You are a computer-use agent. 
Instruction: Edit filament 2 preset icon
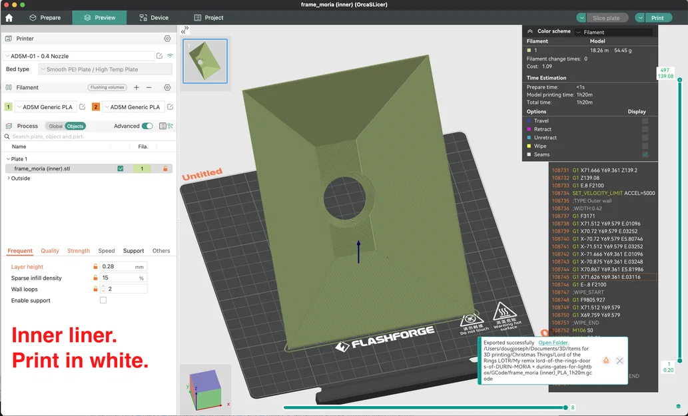point(171,106)
